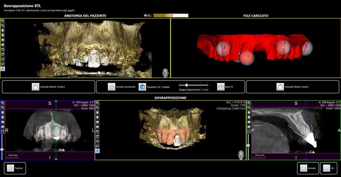Toggle Visualizza 3D / Assiale view
341x177 pixels.
tap(142, 87)
